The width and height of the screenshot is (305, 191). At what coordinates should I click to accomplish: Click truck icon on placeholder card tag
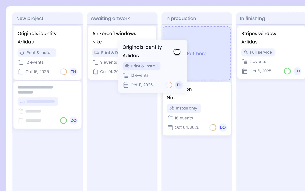click(x=22, y=101)
